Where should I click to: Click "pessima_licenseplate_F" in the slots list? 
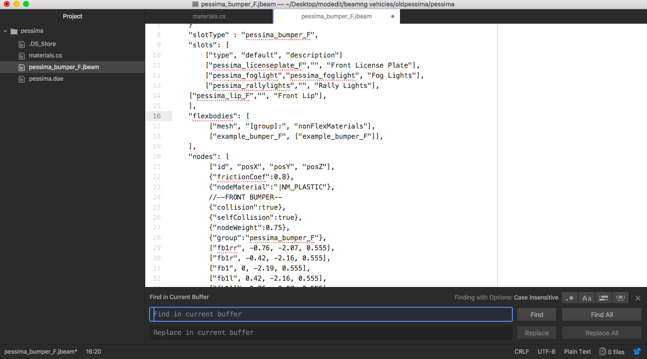(258, 65)
